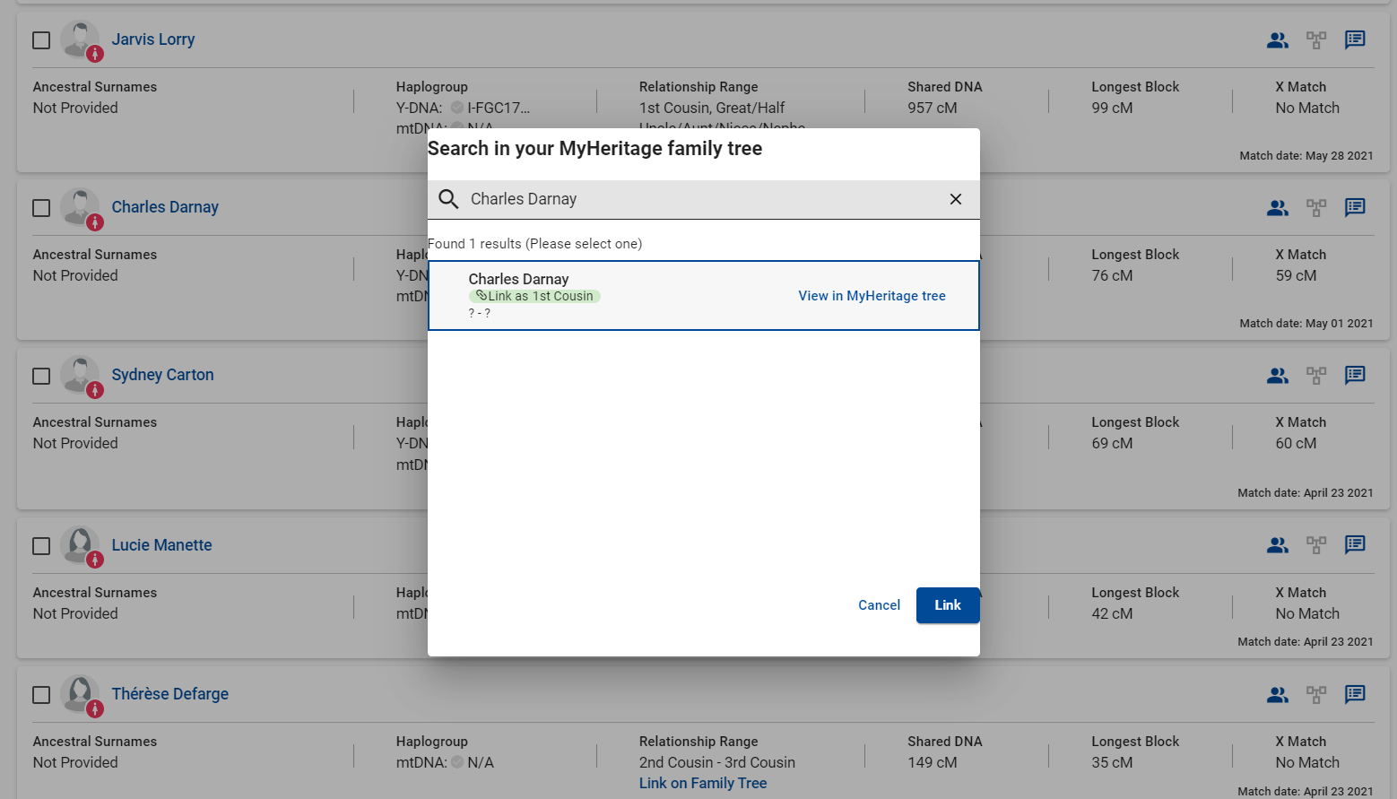Open notes icon for Sydney Carton
Screen dimensions: 1397x799
tap(1355, 375)
